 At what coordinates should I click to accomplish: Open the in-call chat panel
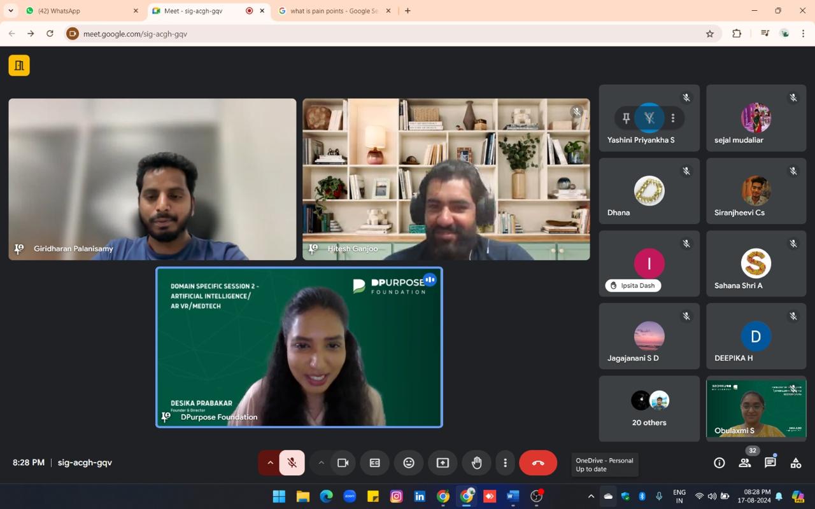click(x=770, y=463)
